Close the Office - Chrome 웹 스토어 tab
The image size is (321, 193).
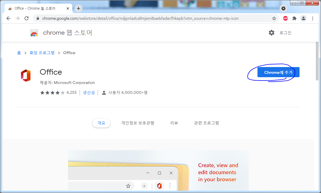68,8
